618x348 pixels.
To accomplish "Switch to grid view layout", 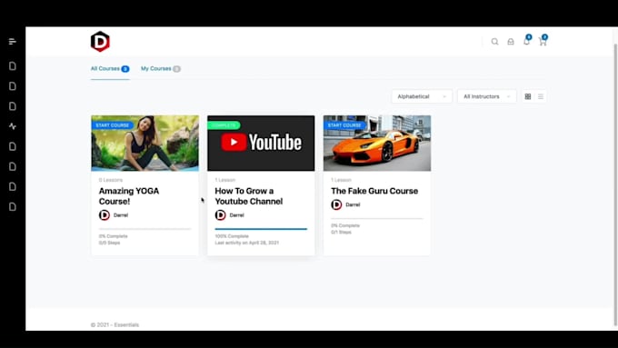I will pyautogui.click(x=528, y=96).
